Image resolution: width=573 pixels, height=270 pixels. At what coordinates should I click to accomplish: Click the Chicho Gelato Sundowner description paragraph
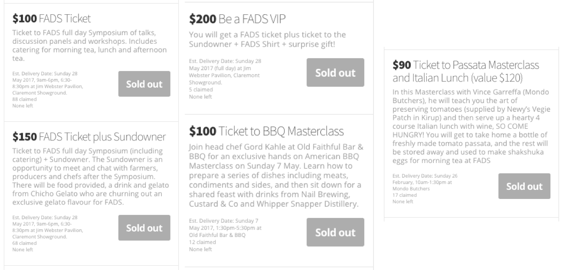point(89,177)
